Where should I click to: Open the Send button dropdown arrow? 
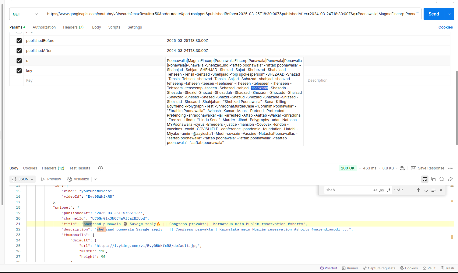449,14
